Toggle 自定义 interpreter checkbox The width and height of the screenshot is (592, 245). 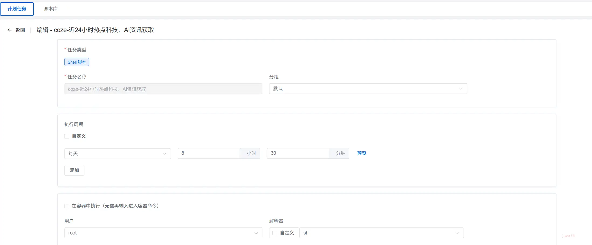click(x=275, y=233)
